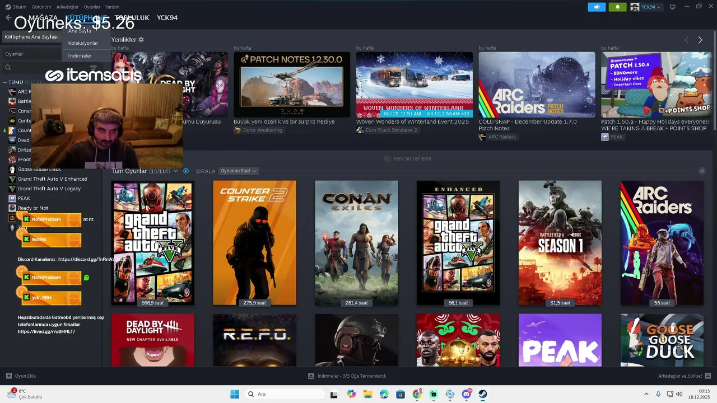This screenshot has width=717, height=403.
Task: Open the Steam announcements megaphone button
Action: (597, 7)
